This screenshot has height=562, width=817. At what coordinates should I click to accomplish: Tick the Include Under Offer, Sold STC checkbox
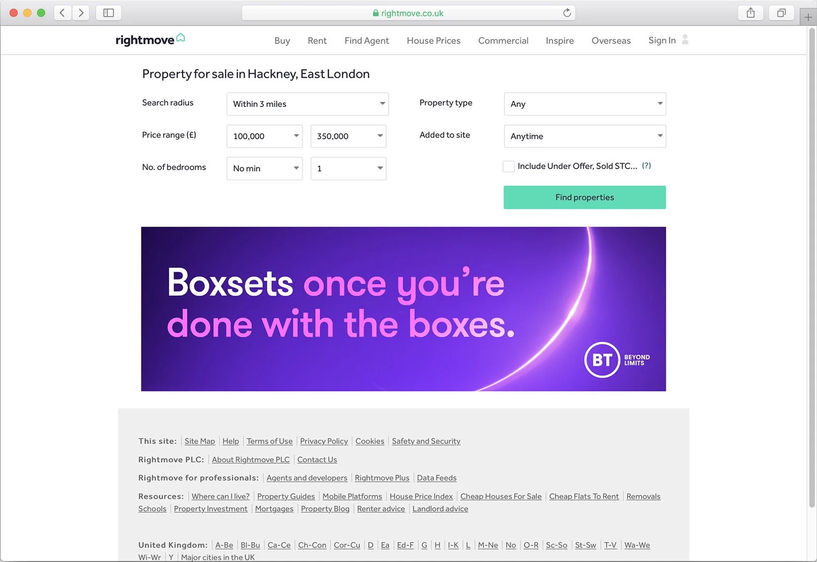tap(509, 166)
